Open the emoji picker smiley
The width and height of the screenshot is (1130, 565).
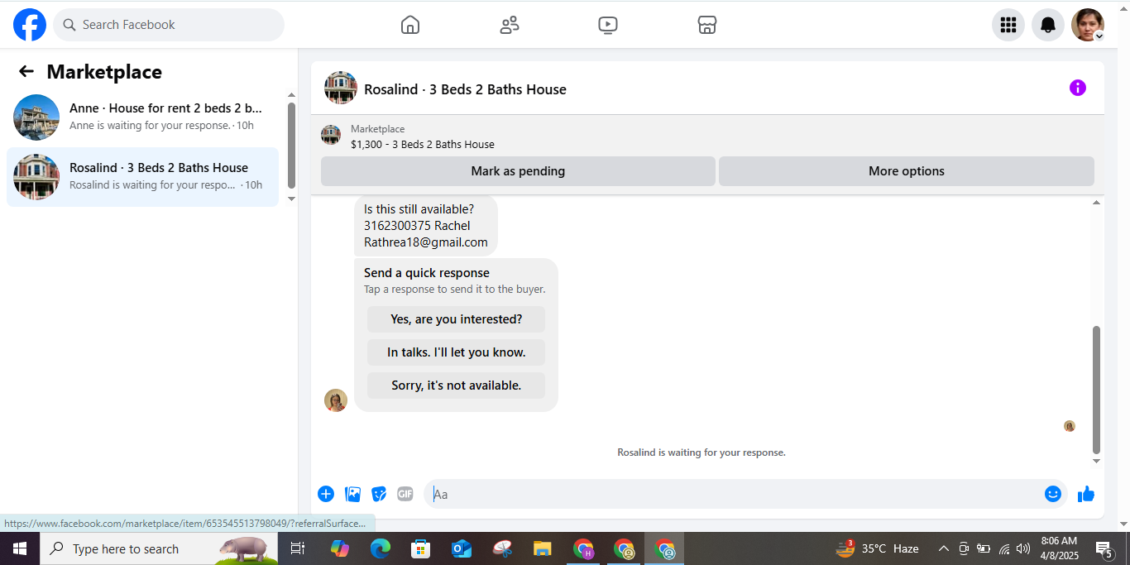click(1053, 494)
